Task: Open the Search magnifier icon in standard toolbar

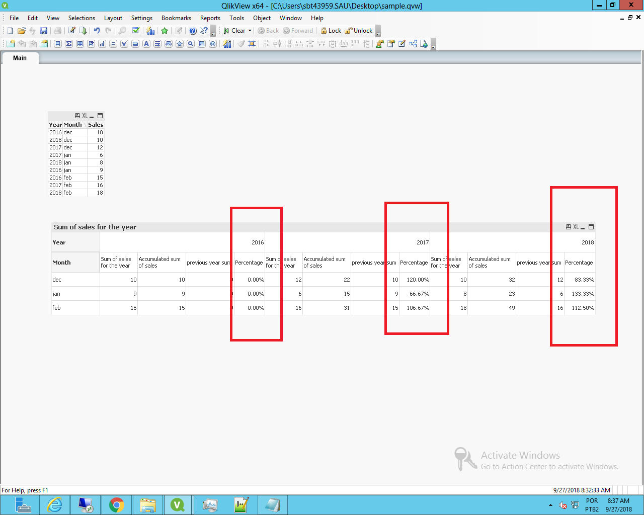Action: pos(122,31)
